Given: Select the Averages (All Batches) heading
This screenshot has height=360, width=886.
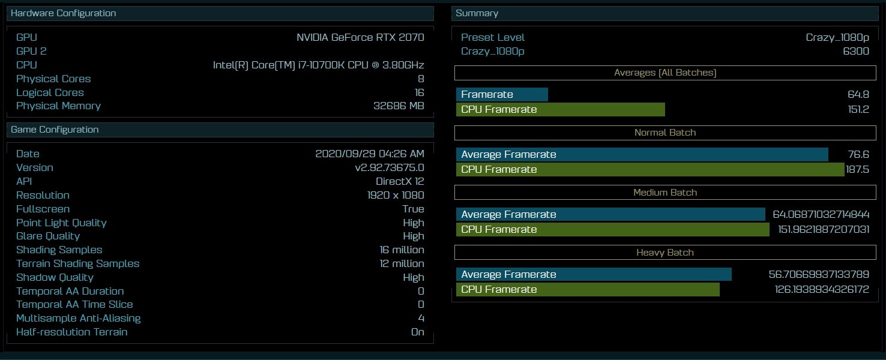Looking at the screenshot, I should pos(665,73).
